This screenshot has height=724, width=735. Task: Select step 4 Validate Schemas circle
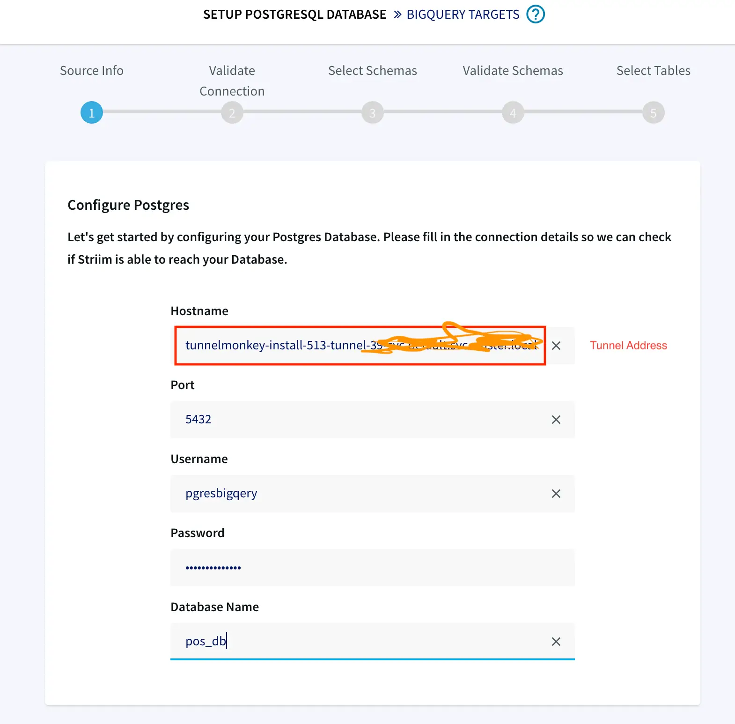[x=513, y=113]
